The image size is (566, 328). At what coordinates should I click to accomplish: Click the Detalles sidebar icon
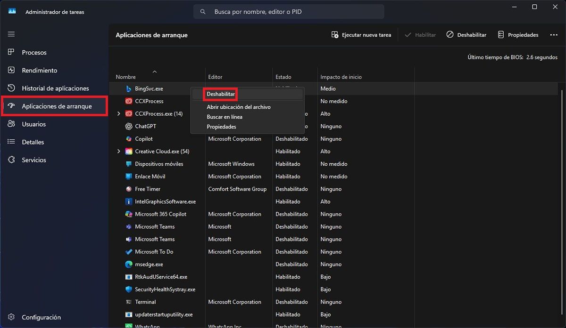(x=11, y=142)
